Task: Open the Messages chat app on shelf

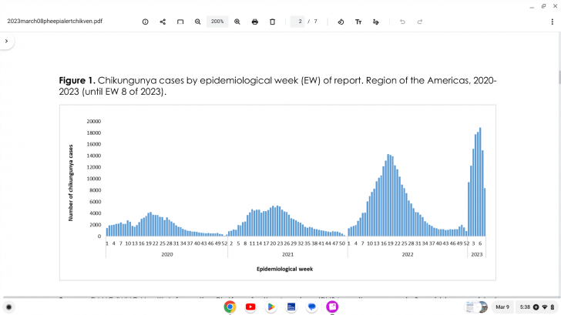Action: (311, 307)
